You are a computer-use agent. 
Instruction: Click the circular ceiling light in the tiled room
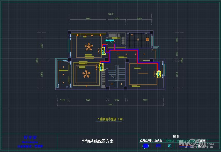point(138,39)
